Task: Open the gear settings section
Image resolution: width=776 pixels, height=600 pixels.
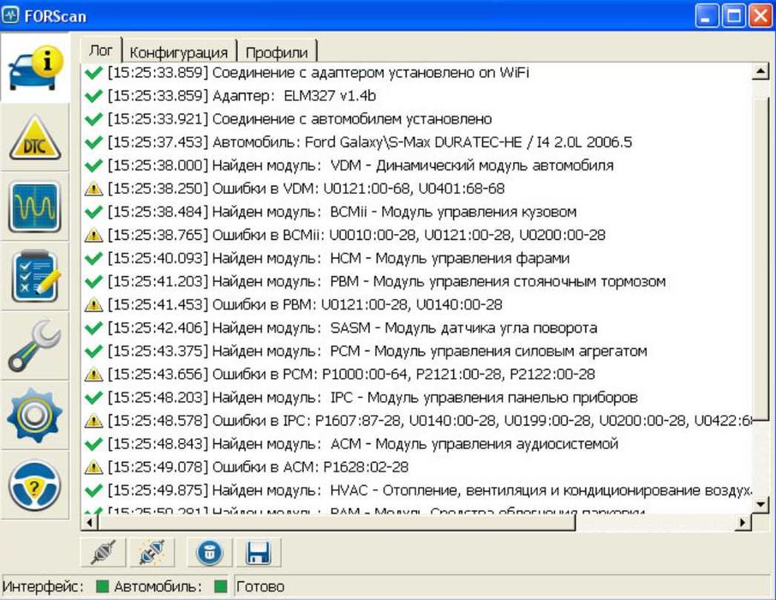Action: [x=34, y=415]
